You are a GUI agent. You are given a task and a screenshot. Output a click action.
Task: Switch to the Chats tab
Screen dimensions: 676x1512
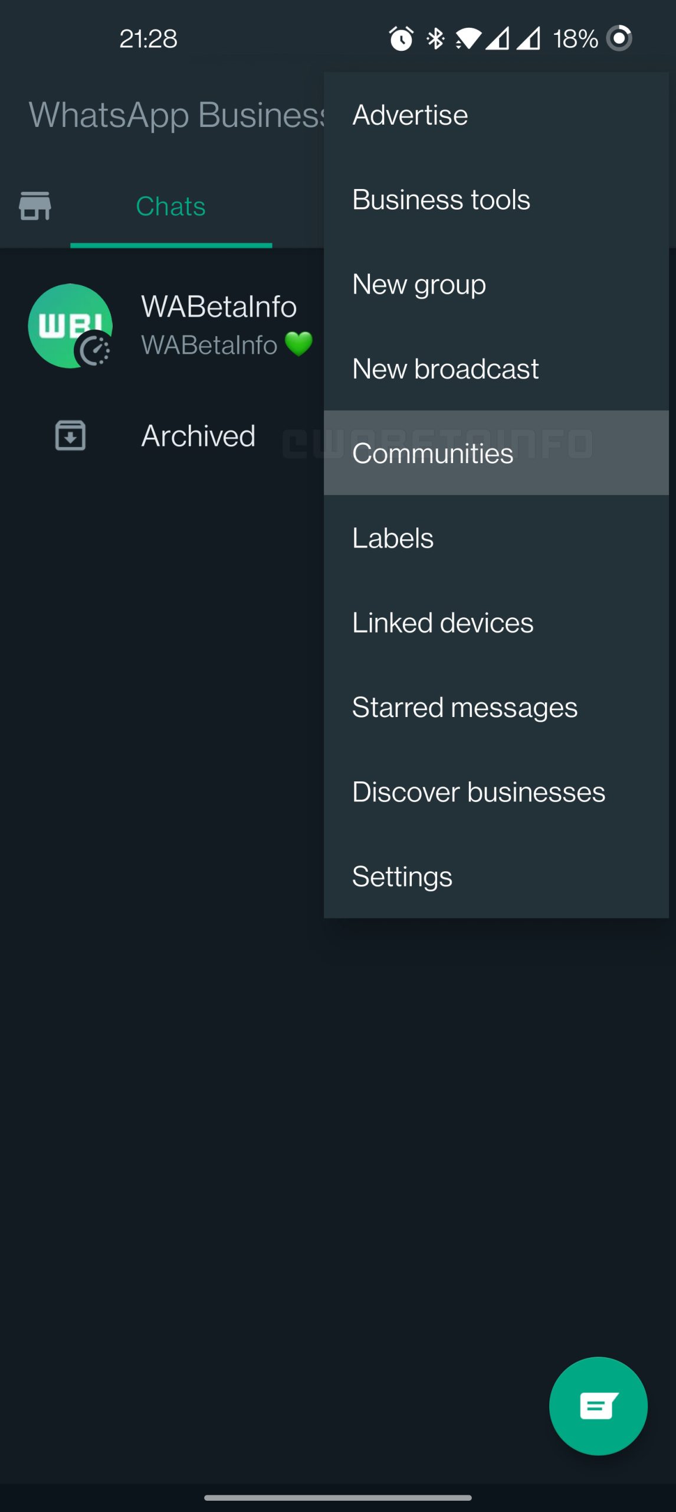point(171,206)
